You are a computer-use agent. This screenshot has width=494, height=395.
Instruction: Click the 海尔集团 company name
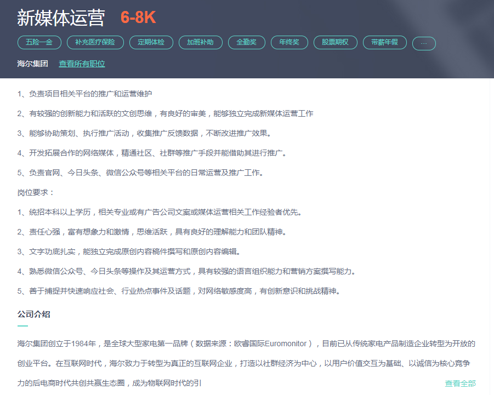[x=32, y=64]
